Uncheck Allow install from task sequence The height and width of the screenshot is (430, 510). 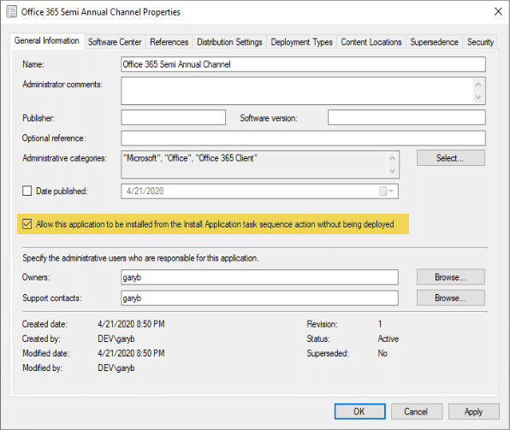click(27, 224)
